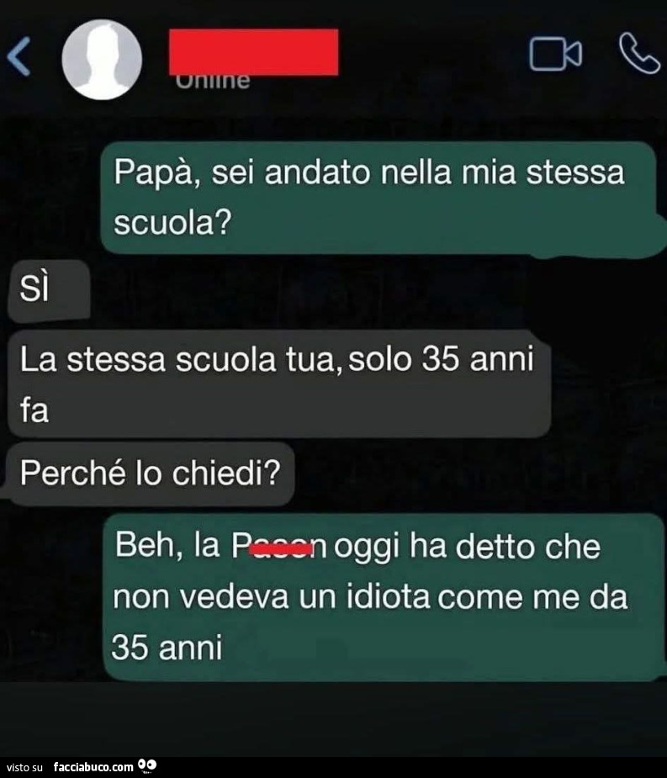Tap the word "scuola?" in the first green bubble
The height and width of the screenshot is (778, 667).
click(x=172, y=223)
